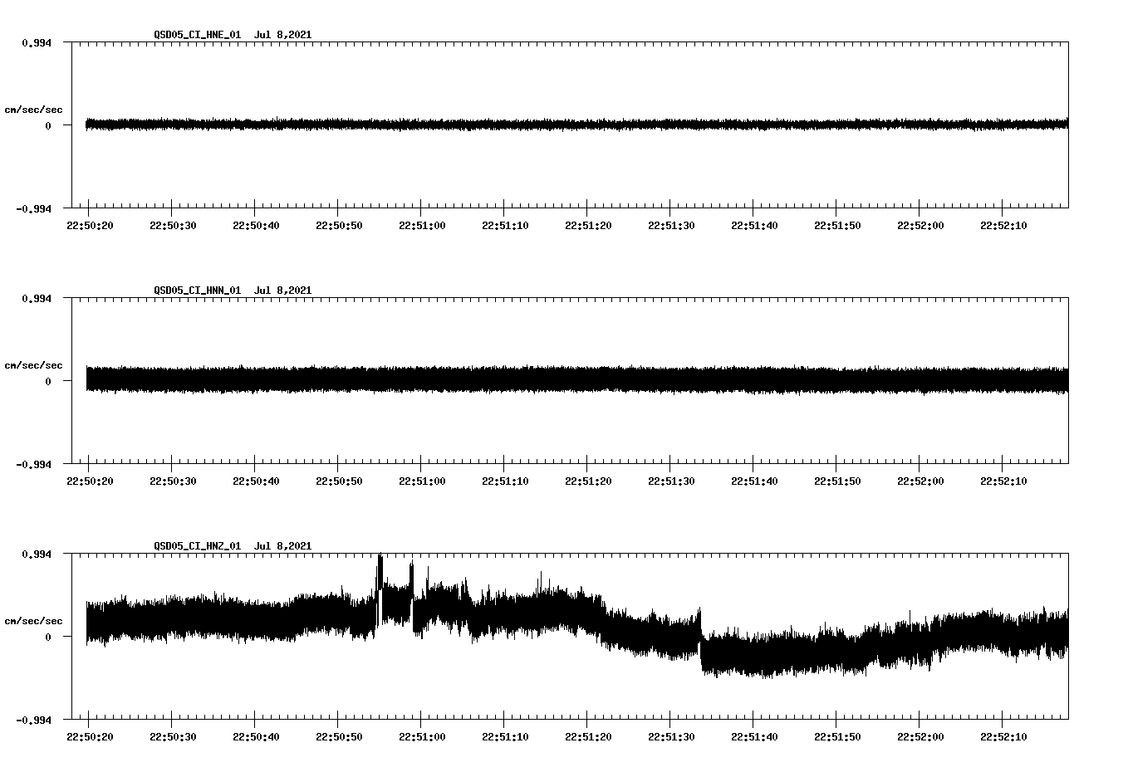Click the HNN plot's 0.994 upper axis value
1128x767 pixels.
36,298
